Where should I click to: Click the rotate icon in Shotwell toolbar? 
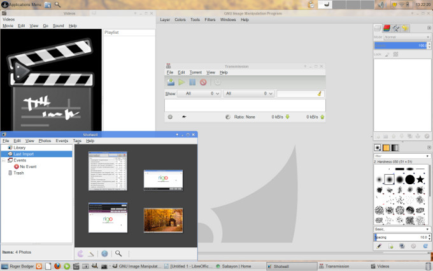(x=81, y=253)
